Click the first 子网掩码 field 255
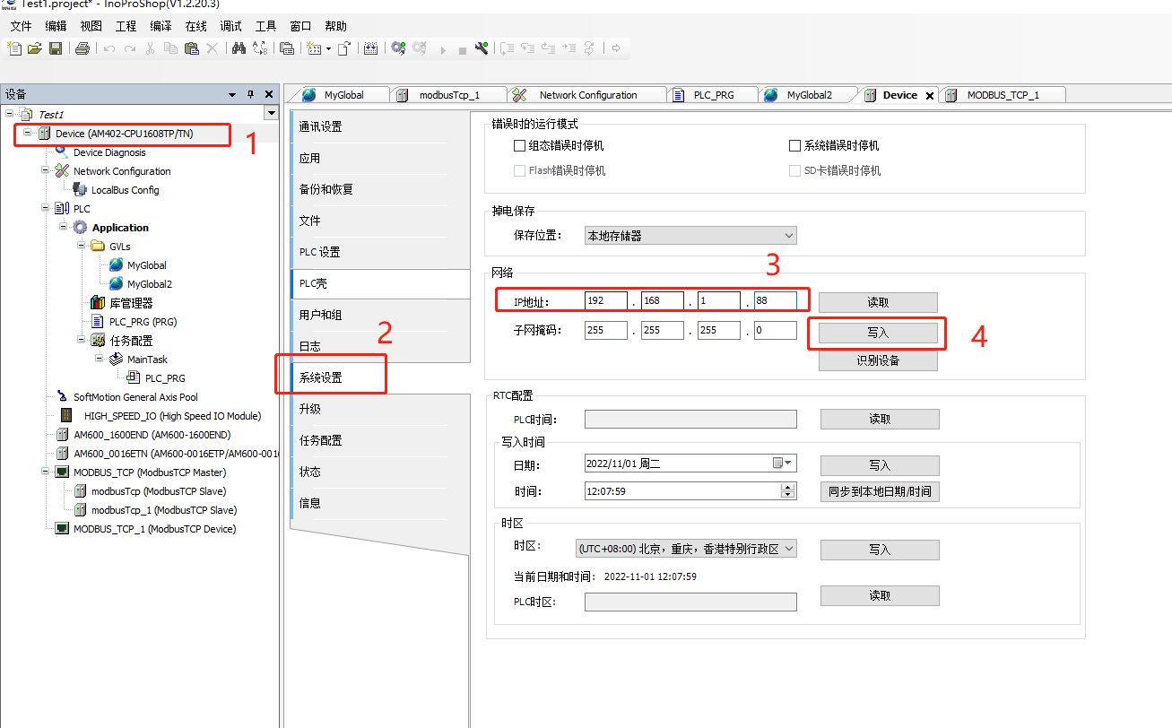 [606, 330]
